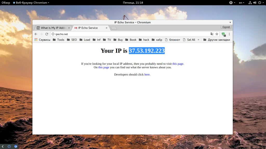This screenshot has height=149, width=266.
Task: Close the IP Echo Service tab
Action: pyautogui.click(x=107, y=28)
